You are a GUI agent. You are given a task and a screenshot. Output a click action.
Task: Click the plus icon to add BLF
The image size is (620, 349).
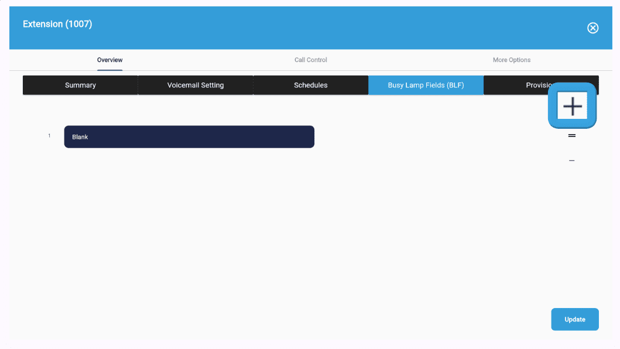pyautogui.click(x=572, y=106)
